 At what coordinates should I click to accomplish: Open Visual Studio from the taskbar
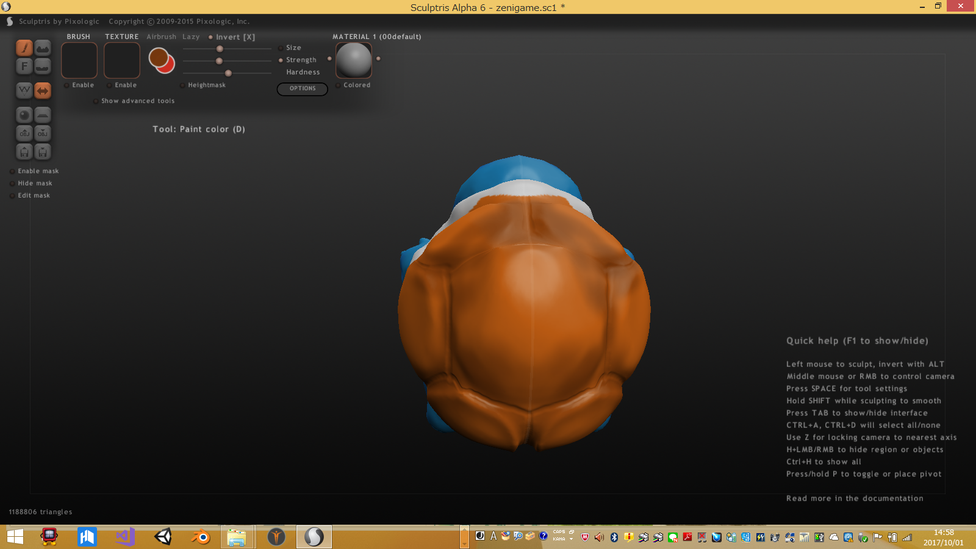(125, 537)
